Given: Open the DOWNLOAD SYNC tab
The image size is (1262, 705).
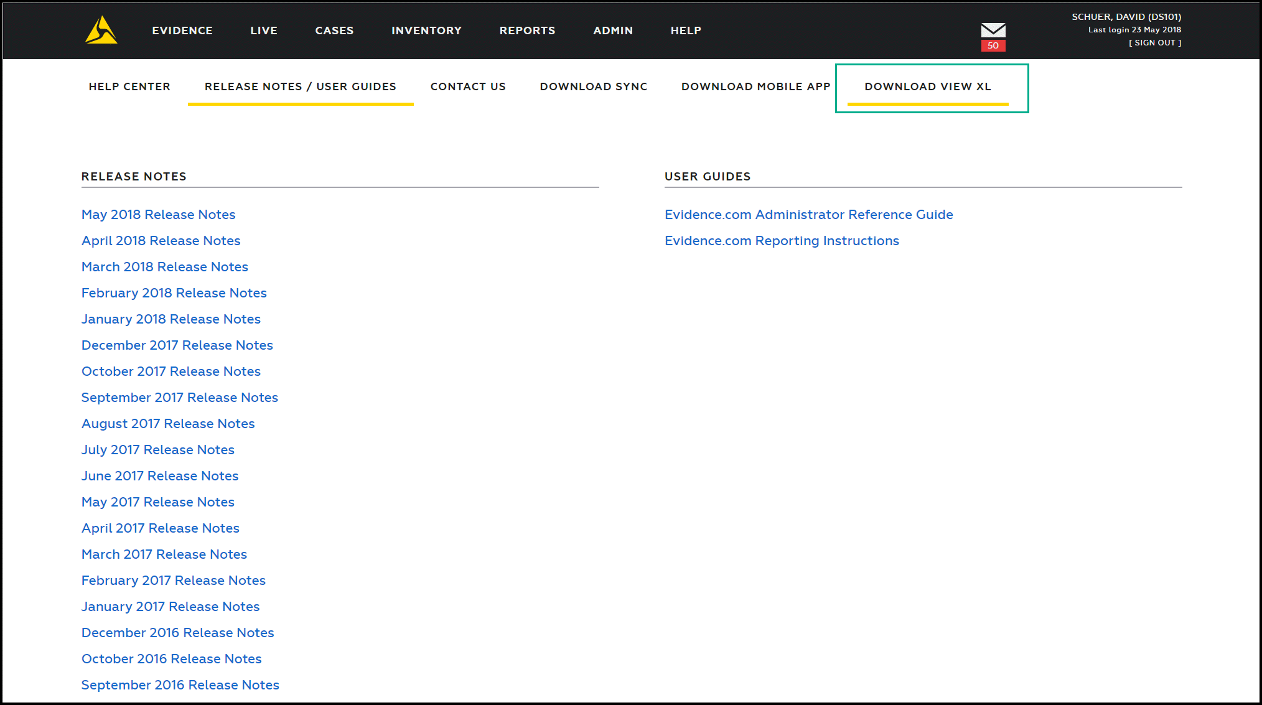Looking at the screenshot, I should click(x=593, y=86).
